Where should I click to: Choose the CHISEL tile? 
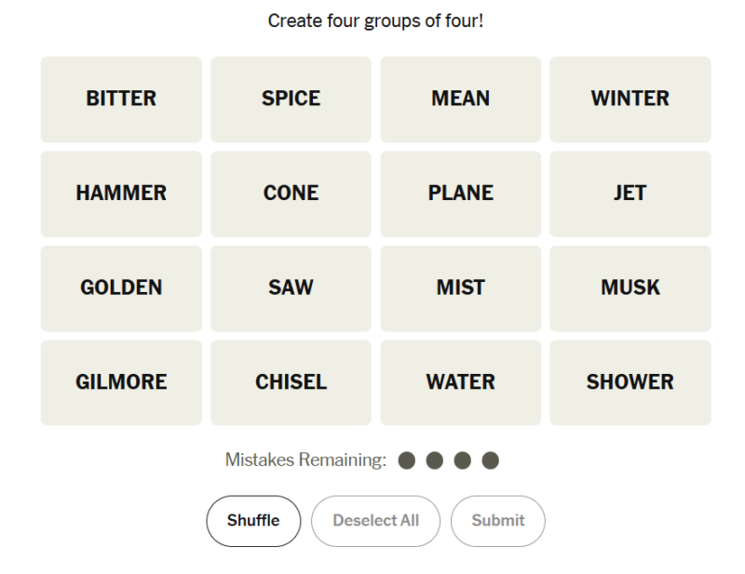click(x=291, y=382)
